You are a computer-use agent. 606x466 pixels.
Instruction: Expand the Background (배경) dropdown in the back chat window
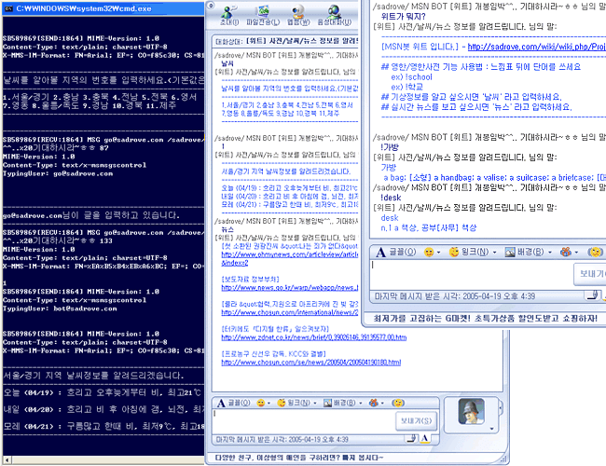(x=361, y=404)
